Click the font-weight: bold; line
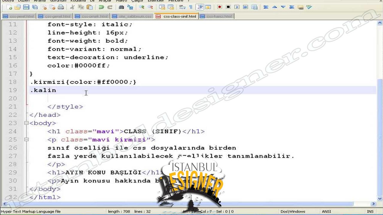This screenshot has height=215, width=383. [x=87, y=41]
